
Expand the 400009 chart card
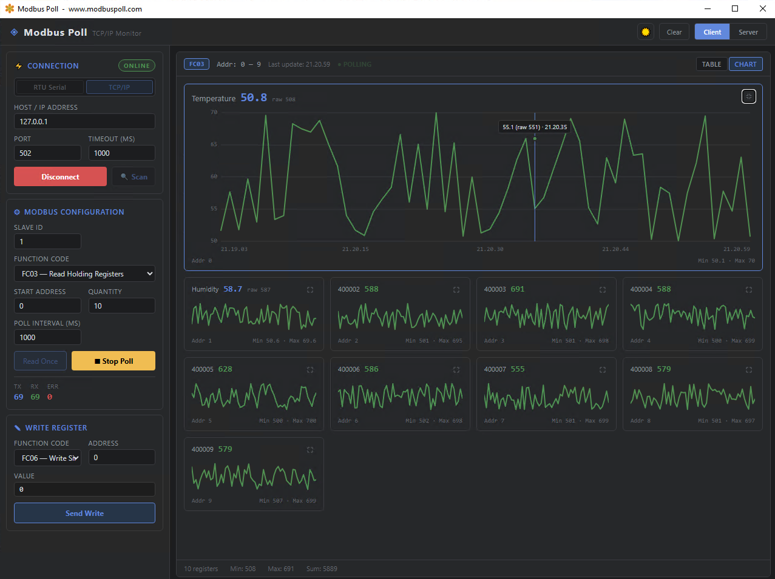tap(310, 450)
